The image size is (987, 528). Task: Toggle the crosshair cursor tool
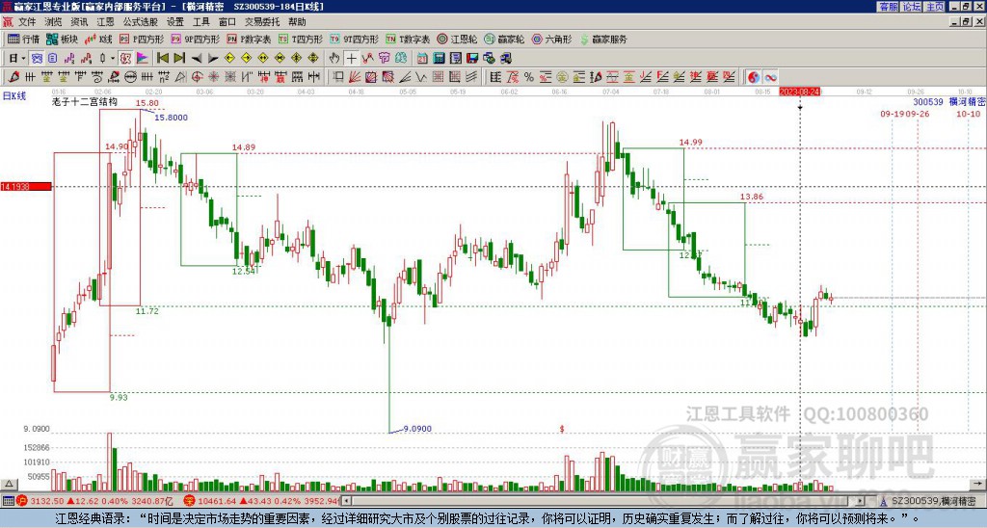click(x=351, y=59)
